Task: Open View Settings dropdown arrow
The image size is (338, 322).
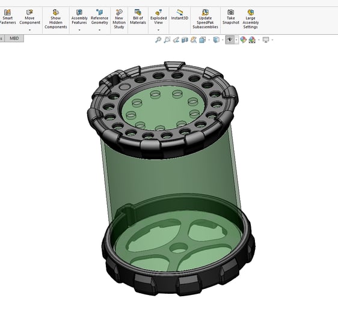Action: point(272,40)
